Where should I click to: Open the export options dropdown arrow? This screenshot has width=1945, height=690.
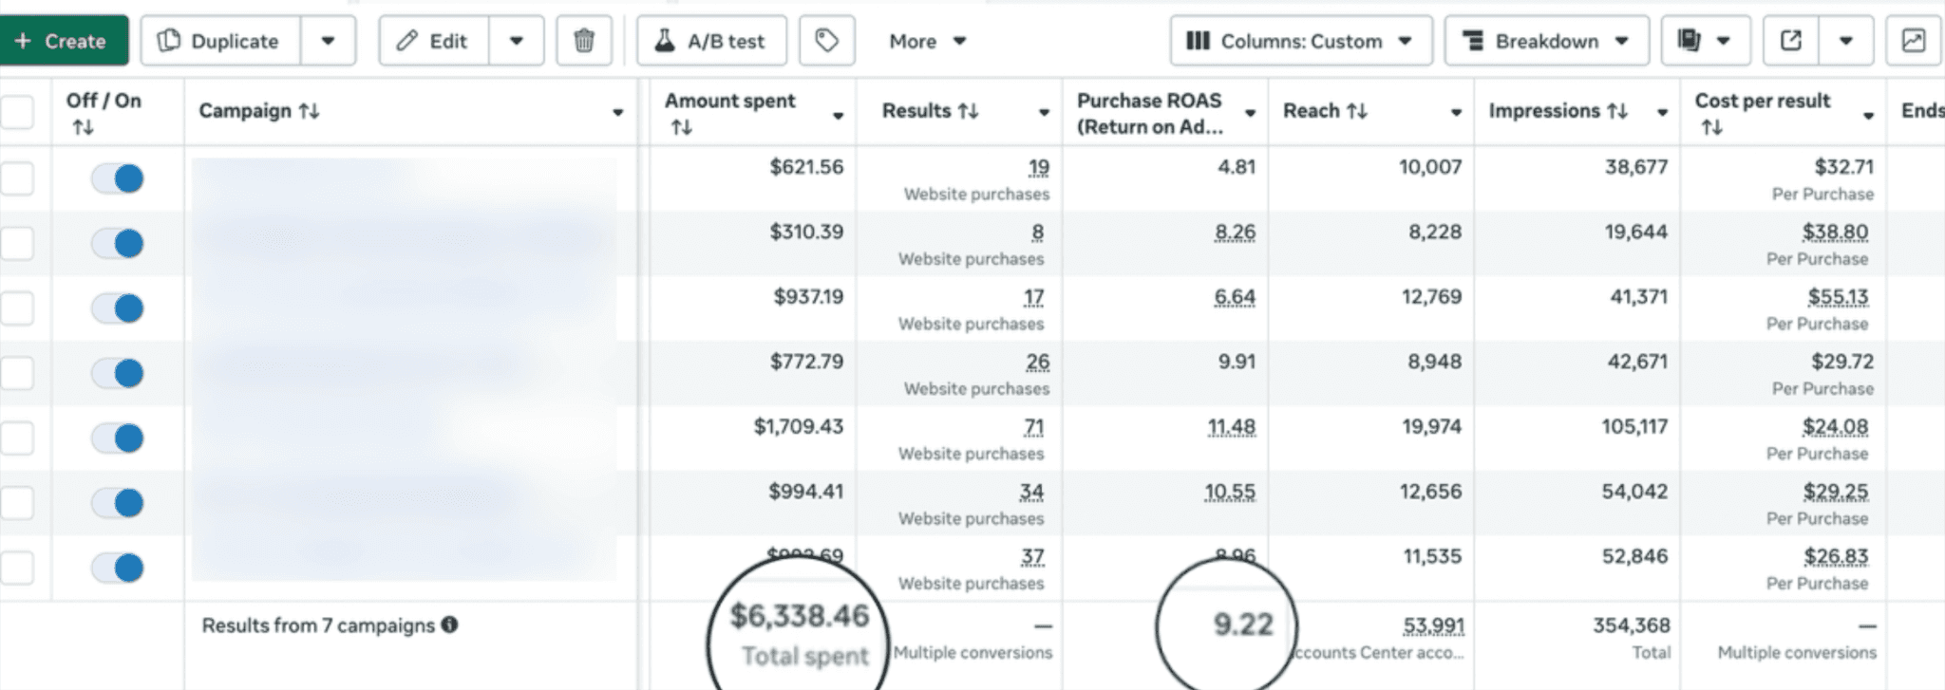click(1846, 41)
